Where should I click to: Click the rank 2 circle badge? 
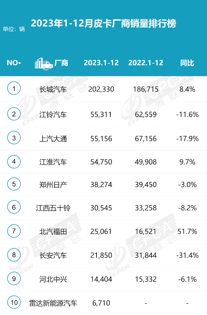pos(14,114)
